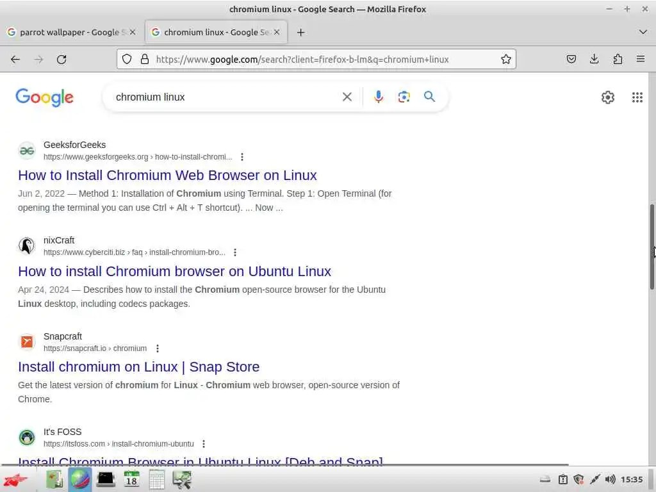
Task: Open the Parrot applications menu
Action: pos(15,479)
